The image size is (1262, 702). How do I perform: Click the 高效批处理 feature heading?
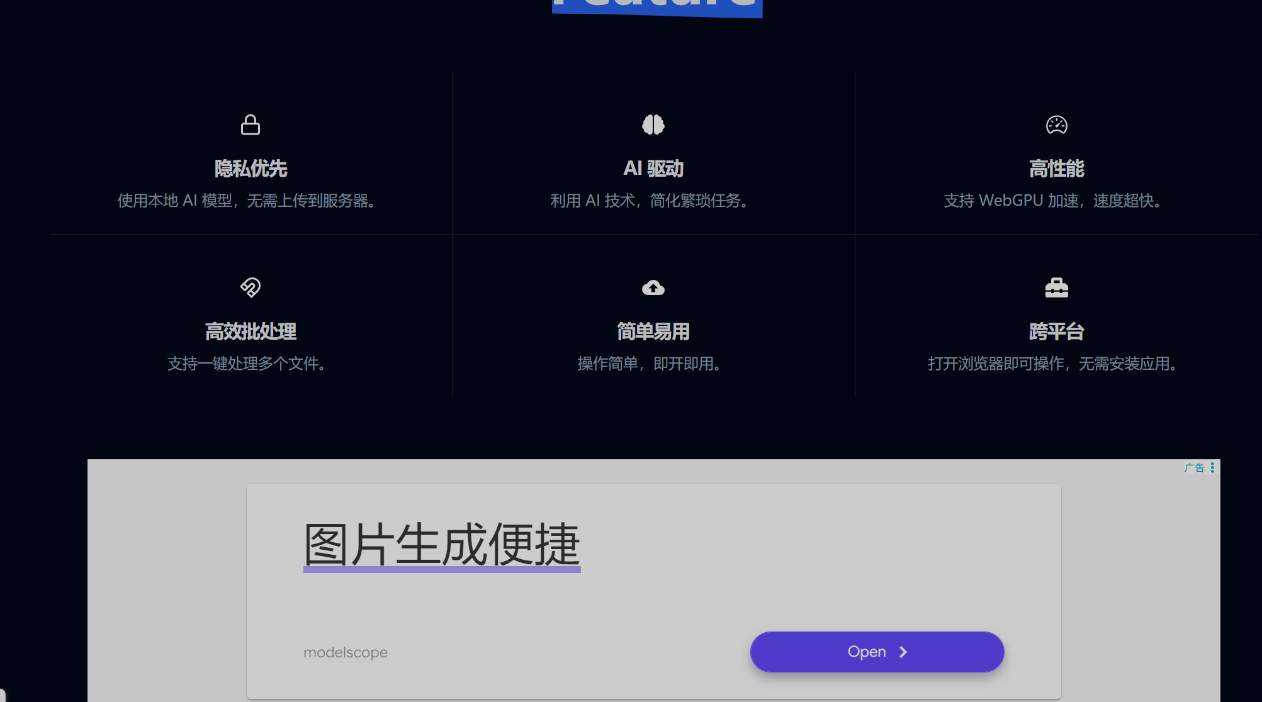point(250,331)
